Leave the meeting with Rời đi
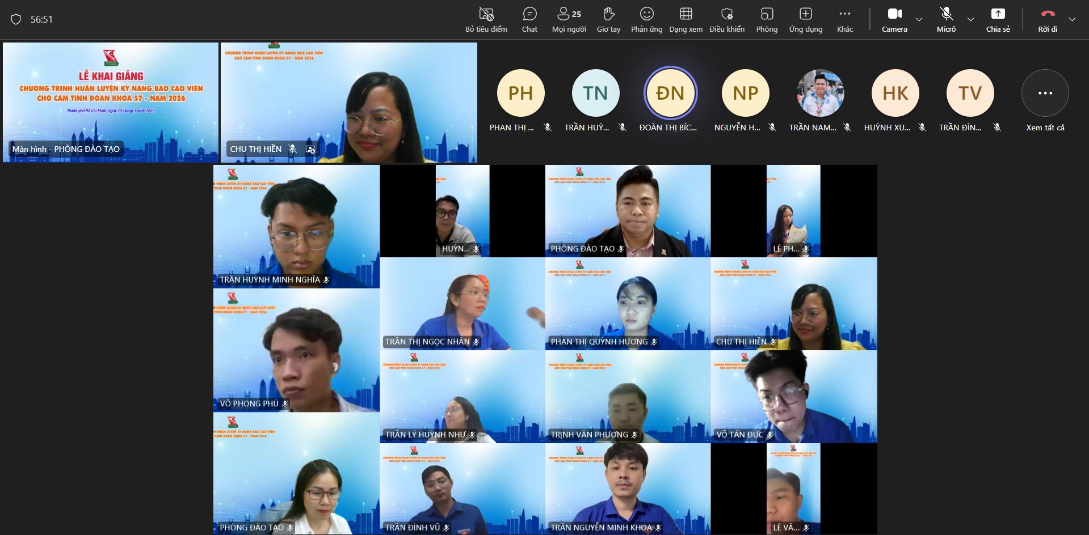1089x535 pixels. [1048, 19]
